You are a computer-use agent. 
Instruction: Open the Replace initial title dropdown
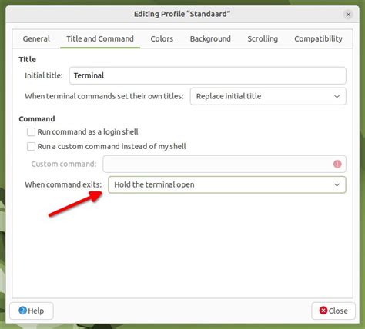[x=268, y=96]
